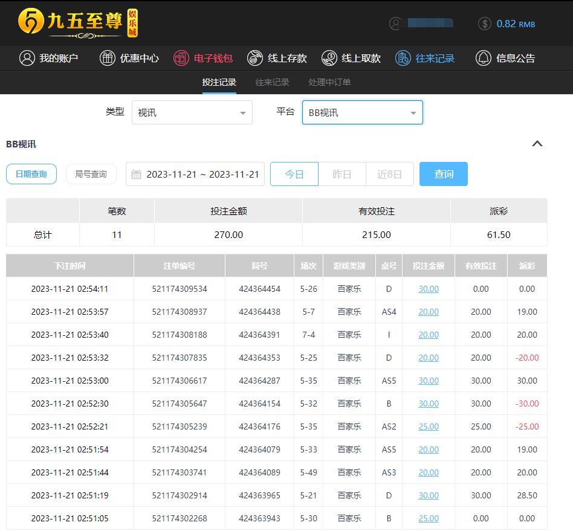The height and width of the screenshot is (531, 573).
Task: Open bet amount 30.00 for order 521174302914
Action: (x=429, y=495)
